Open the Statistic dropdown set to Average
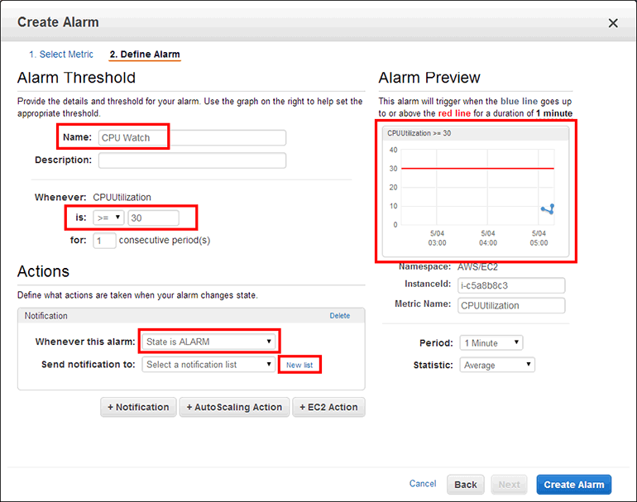Viewport: 637px width, 502px height. coord(497,365)
